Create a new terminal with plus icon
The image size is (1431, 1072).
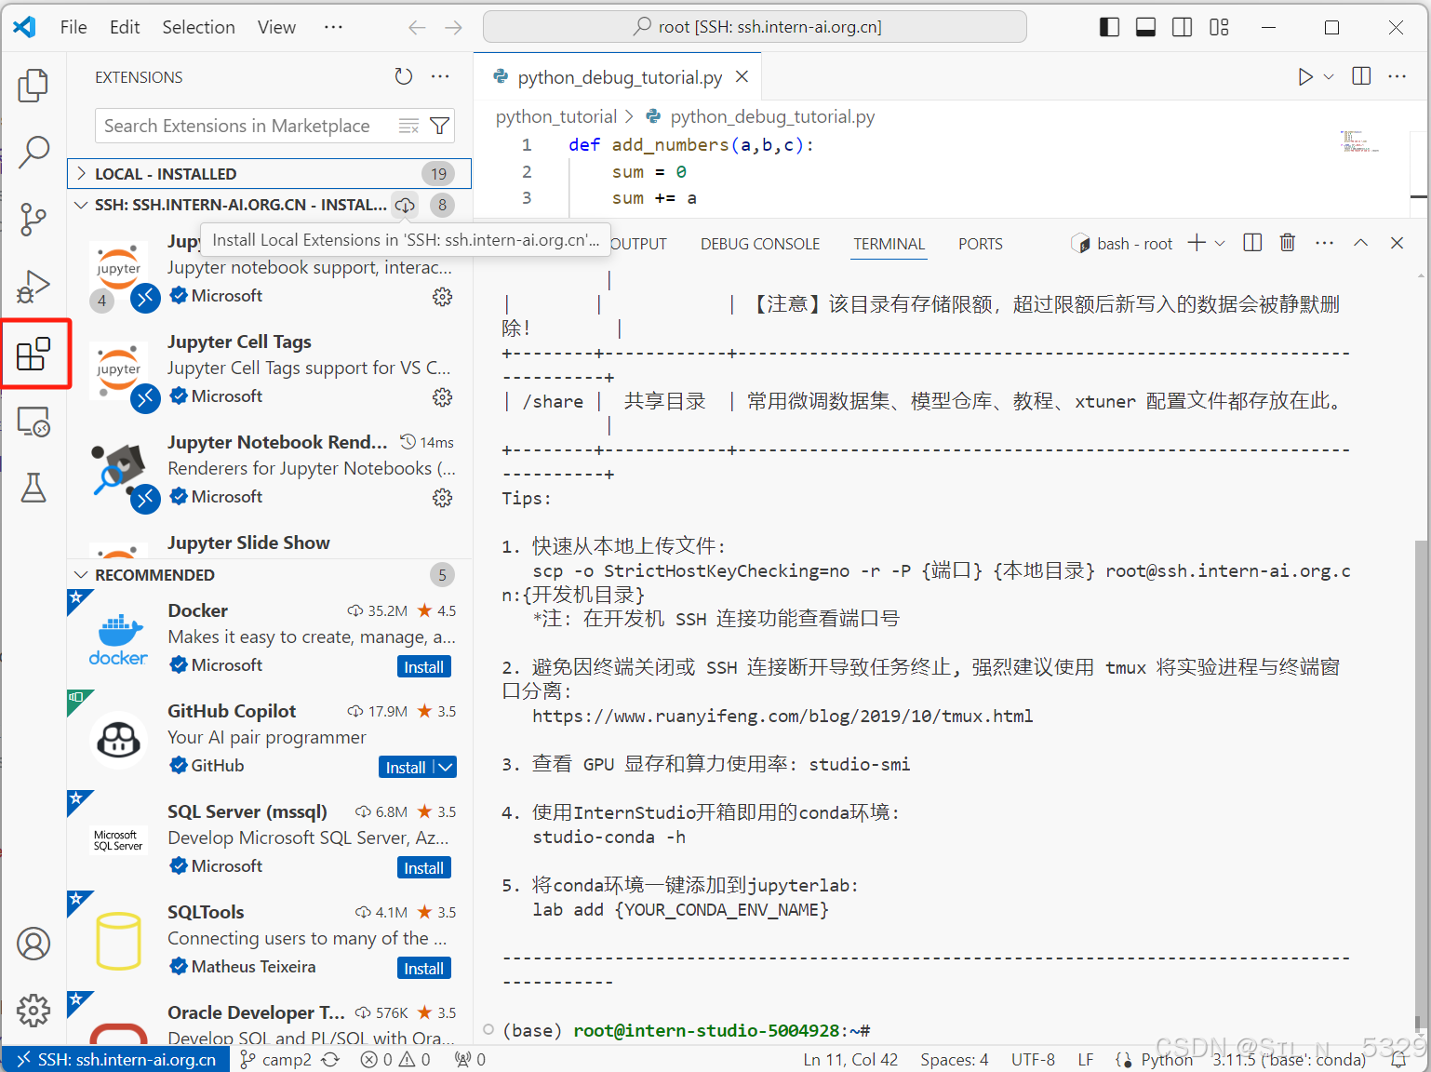pyautogui.click(x=1197, y=243)
